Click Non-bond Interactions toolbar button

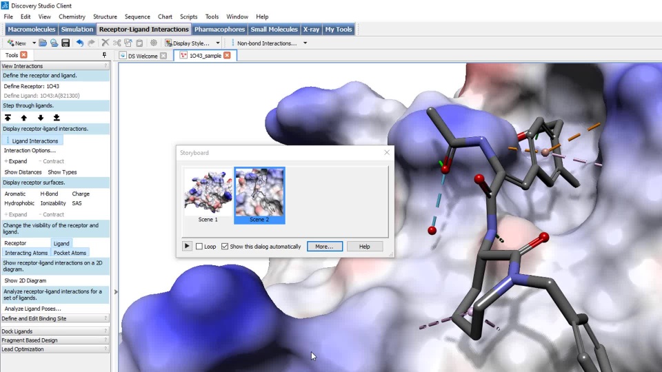(264, 43)
